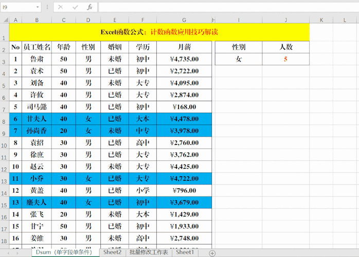This screenshot has height=257, width=359.
Task: Select row 1 header
Action: click(x=4, y=32)
